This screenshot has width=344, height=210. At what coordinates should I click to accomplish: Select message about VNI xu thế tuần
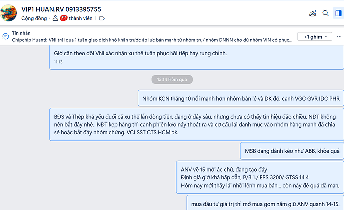pyautogui.click(x=196, y=57)
